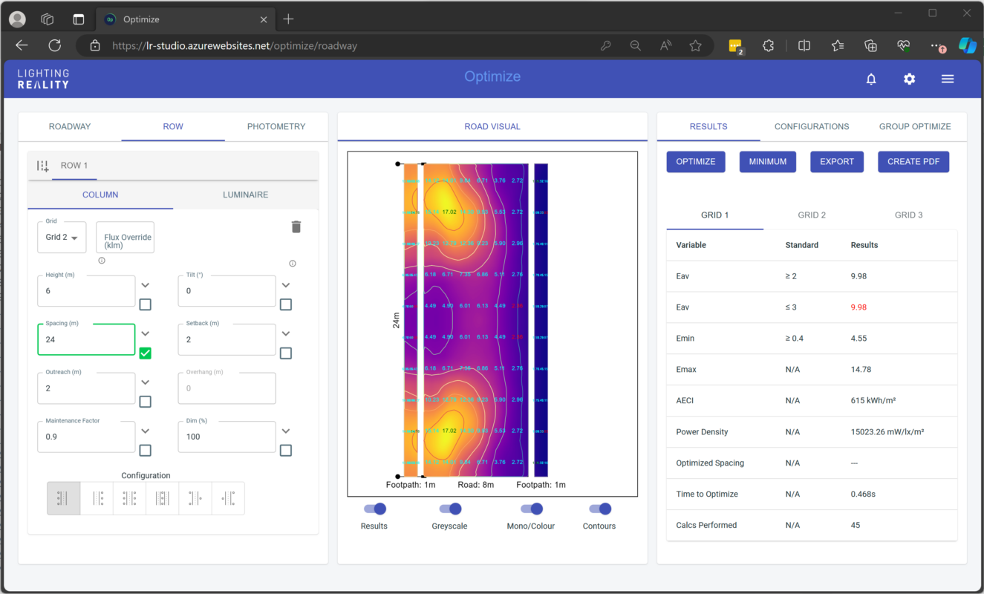Expand the chevron next to Height
Screen dimensions: 984x594
tap(146, 285)
